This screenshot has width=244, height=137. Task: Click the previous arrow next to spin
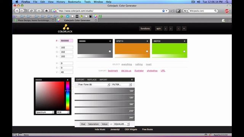165,29
